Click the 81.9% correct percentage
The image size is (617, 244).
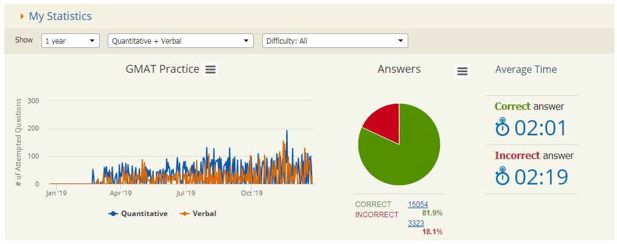pos(432,213)
